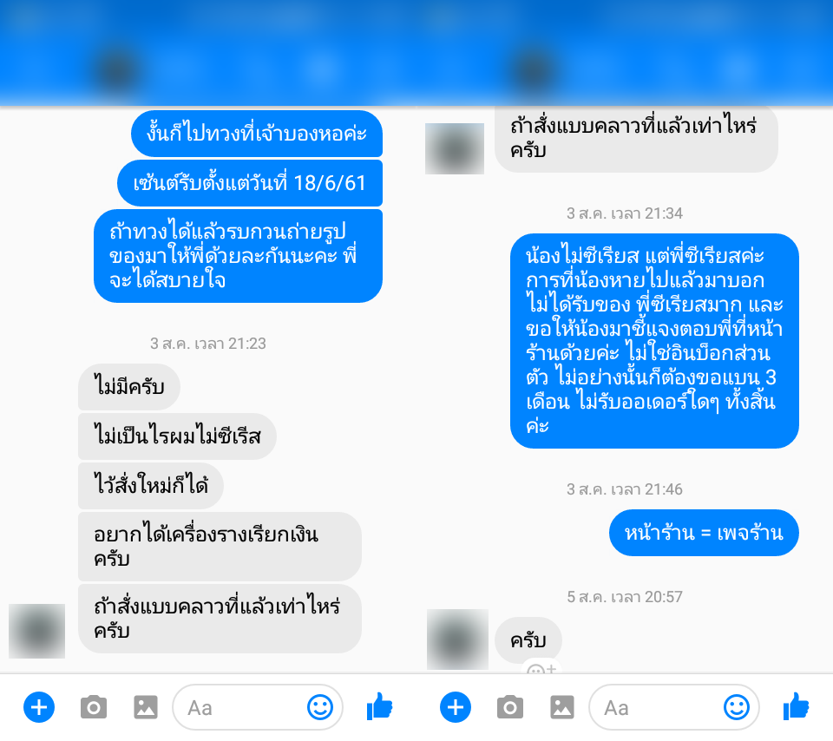
Task: Open blurred sender avatar in left chat
Action: [x=36, y=631]
